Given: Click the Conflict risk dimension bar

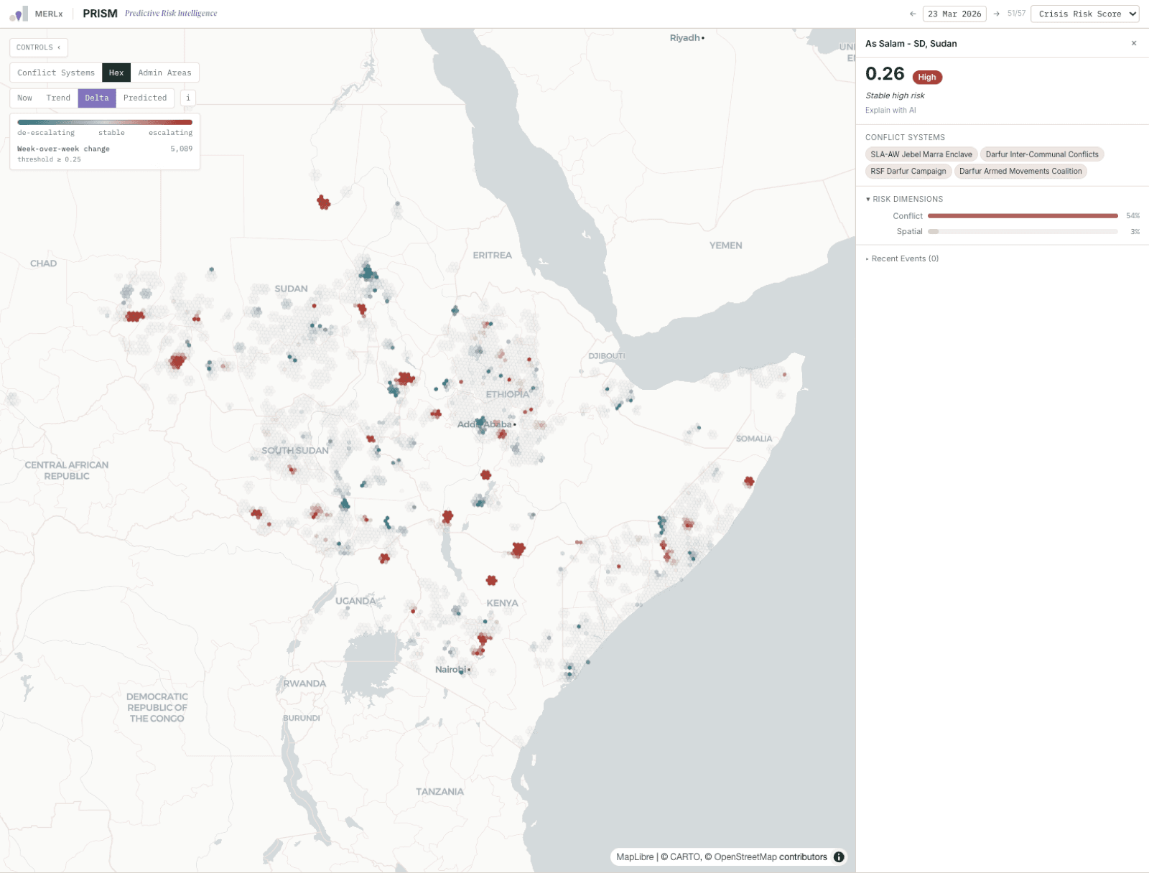Looking at the screenshot, I should coord(1023,215).
